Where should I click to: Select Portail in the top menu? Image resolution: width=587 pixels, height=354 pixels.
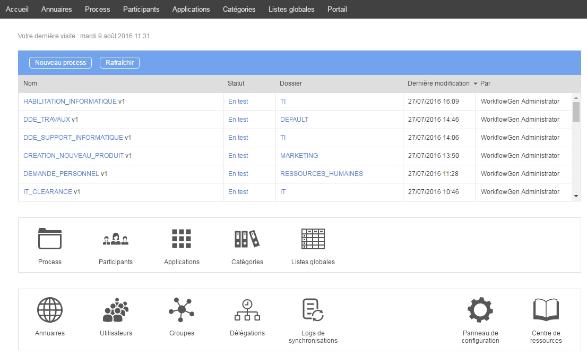pos(337,9)
